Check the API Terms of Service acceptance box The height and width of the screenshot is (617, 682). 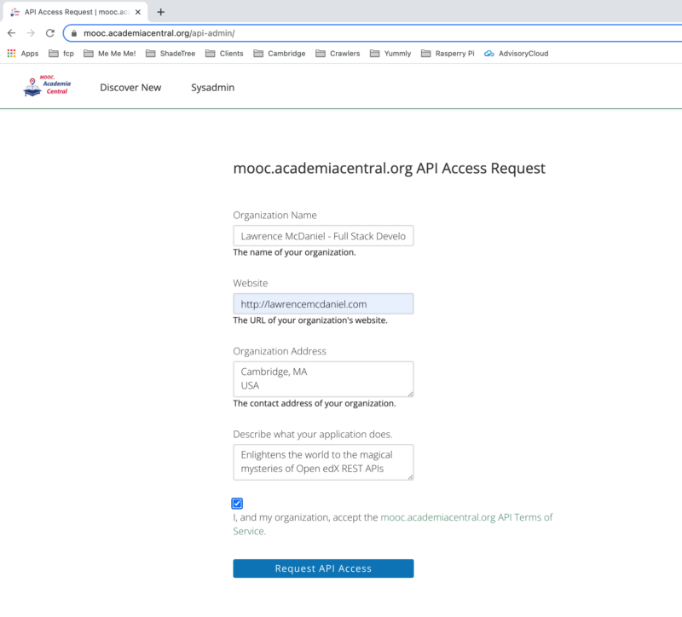pos(237,503)
